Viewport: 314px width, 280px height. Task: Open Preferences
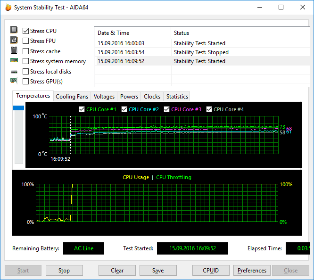[x=252, y=271]
